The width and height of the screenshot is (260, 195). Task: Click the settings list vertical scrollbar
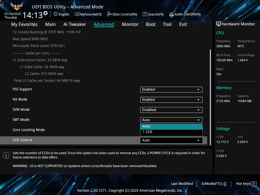[210, 97]
